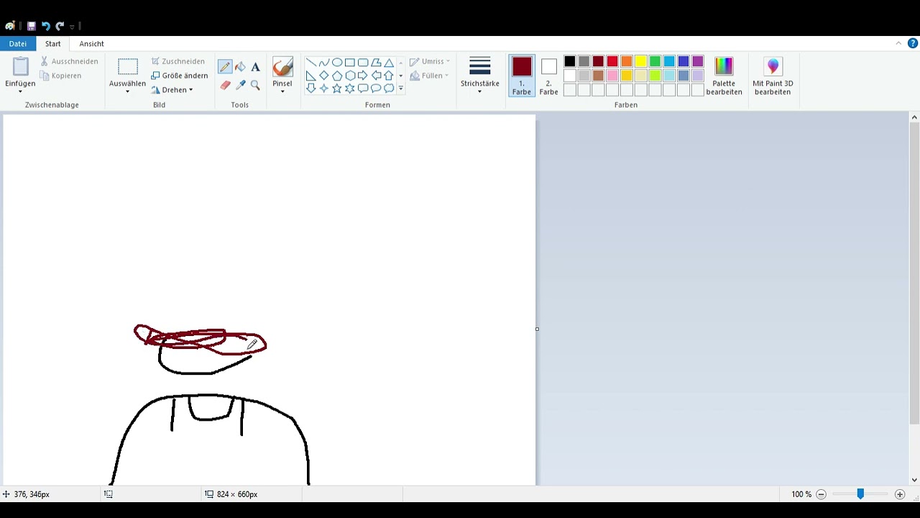The width and height of the screenshot is (920, 518).
Task: Pick the right arrow shape
Action: click(362, 76)
